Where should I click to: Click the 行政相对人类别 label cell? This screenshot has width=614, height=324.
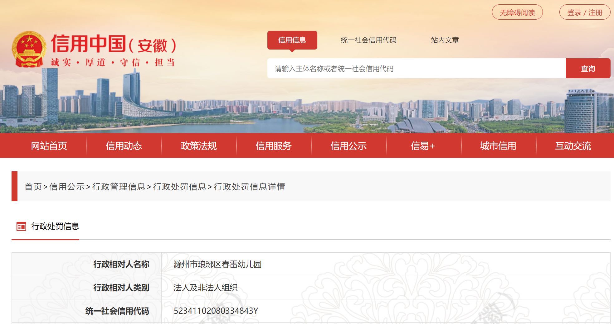pyautogui.click(x=87, y=288)
